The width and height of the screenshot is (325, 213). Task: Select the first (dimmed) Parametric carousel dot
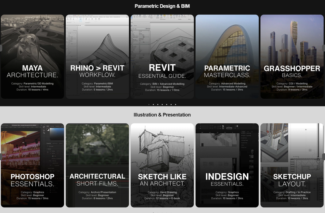149,105
